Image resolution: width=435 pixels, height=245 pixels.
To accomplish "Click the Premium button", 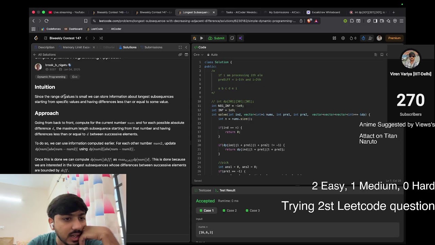I will [395, 38].
